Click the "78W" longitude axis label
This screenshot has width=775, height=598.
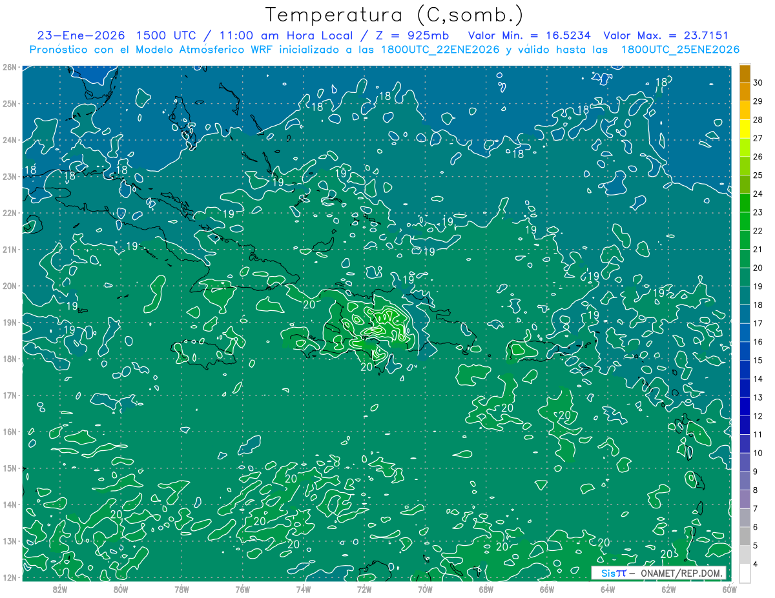(181, 588)
